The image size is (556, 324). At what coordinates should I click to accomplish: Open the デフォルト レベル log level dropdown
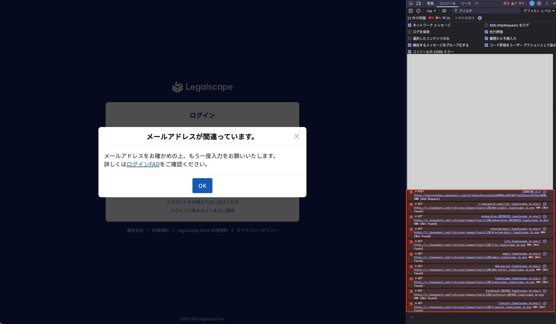tap(539, 11)
